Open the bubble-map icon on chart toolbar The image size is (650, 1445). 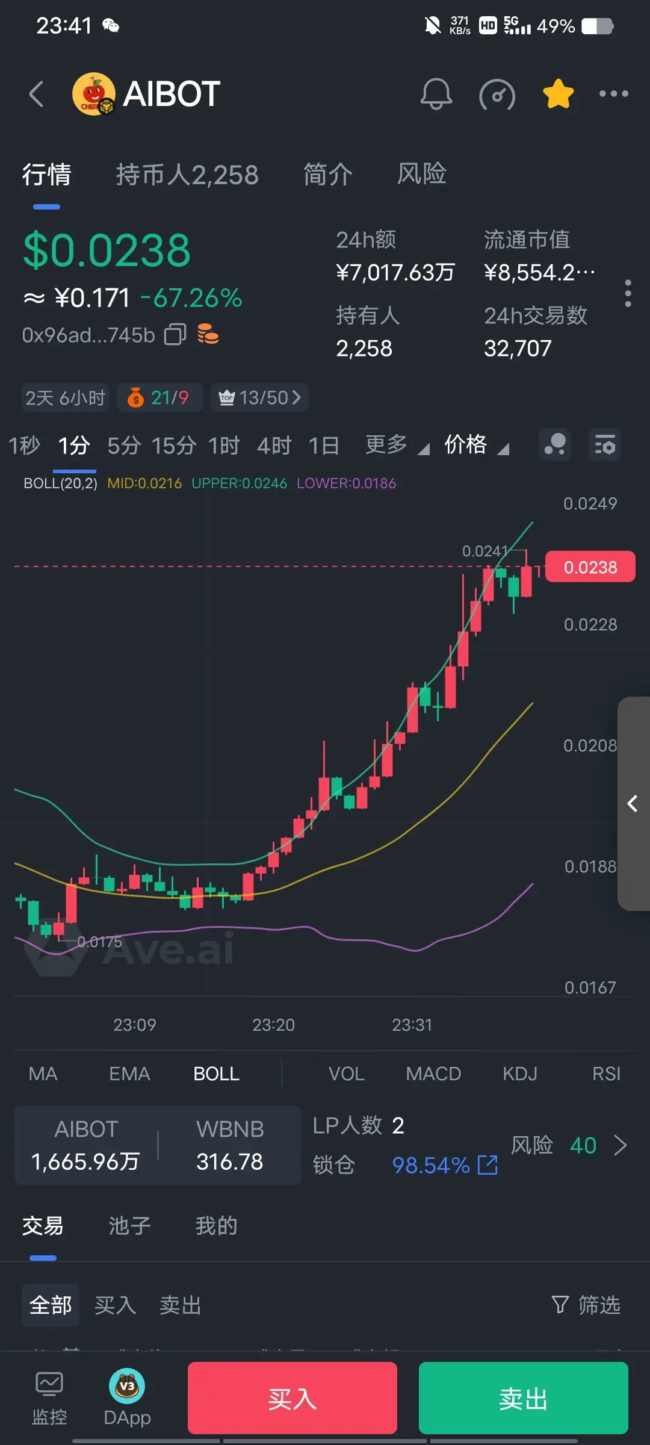point(554,445)
